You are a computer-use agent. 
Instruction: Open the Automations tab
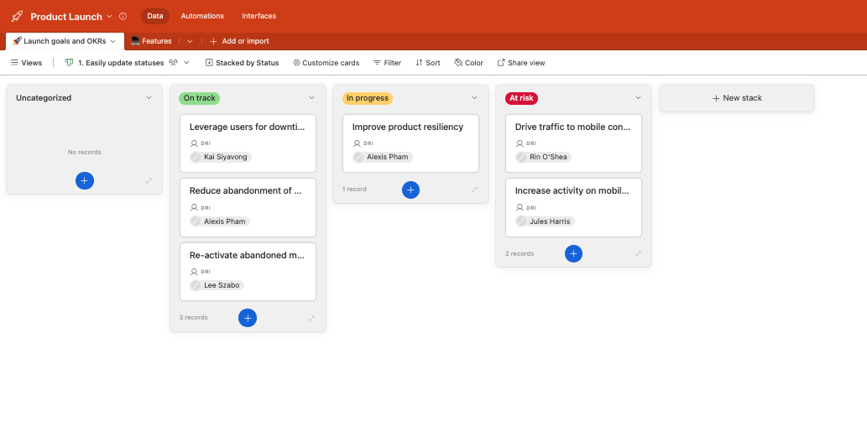202,16
